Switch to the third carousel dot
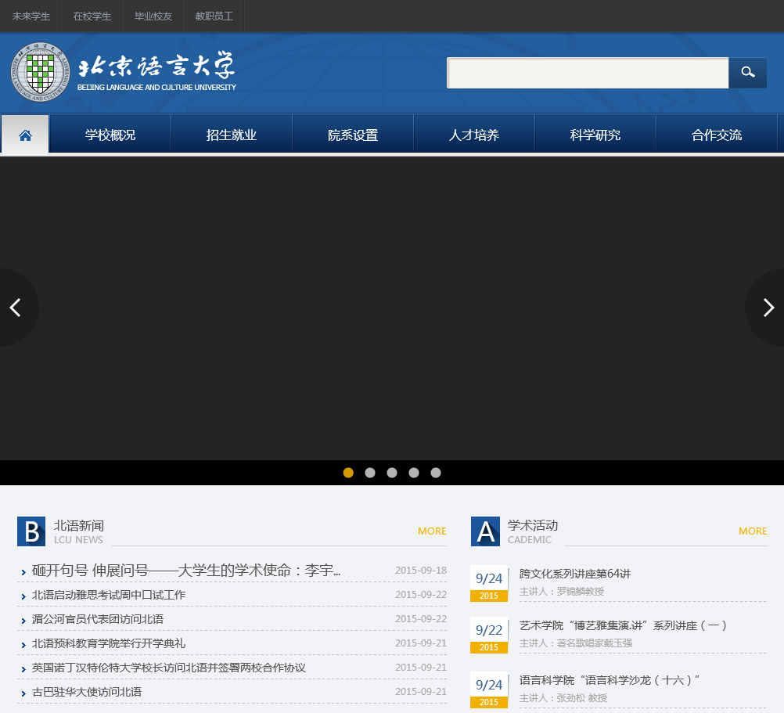Viewport: 784px width, 713px height. click(x=392, y=473)
